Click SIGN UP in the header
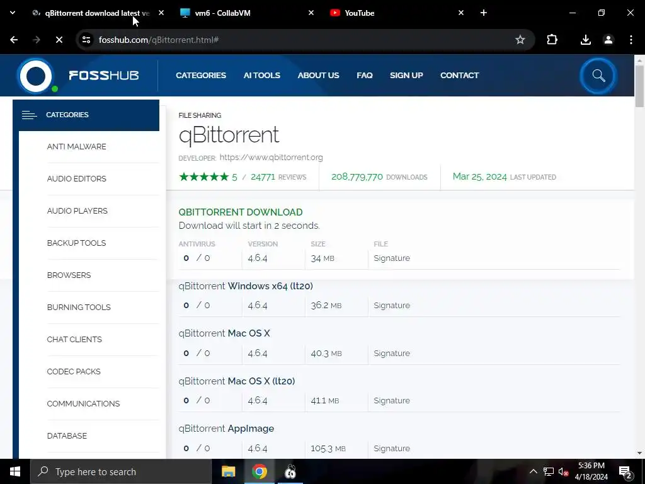 pos(406,76)
